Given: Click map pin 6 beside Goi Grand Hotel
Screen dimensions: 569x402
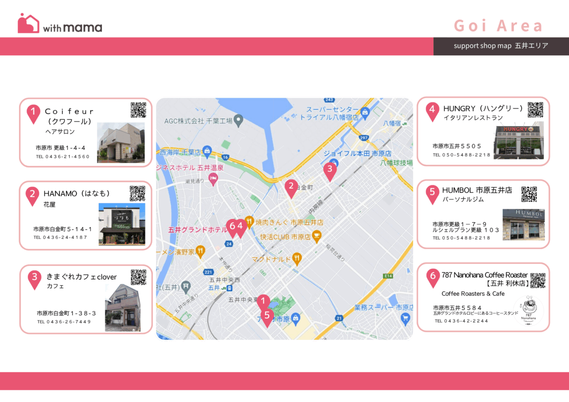Looking at the screenshot, I should pyautogui.click(x=231, y=228).
